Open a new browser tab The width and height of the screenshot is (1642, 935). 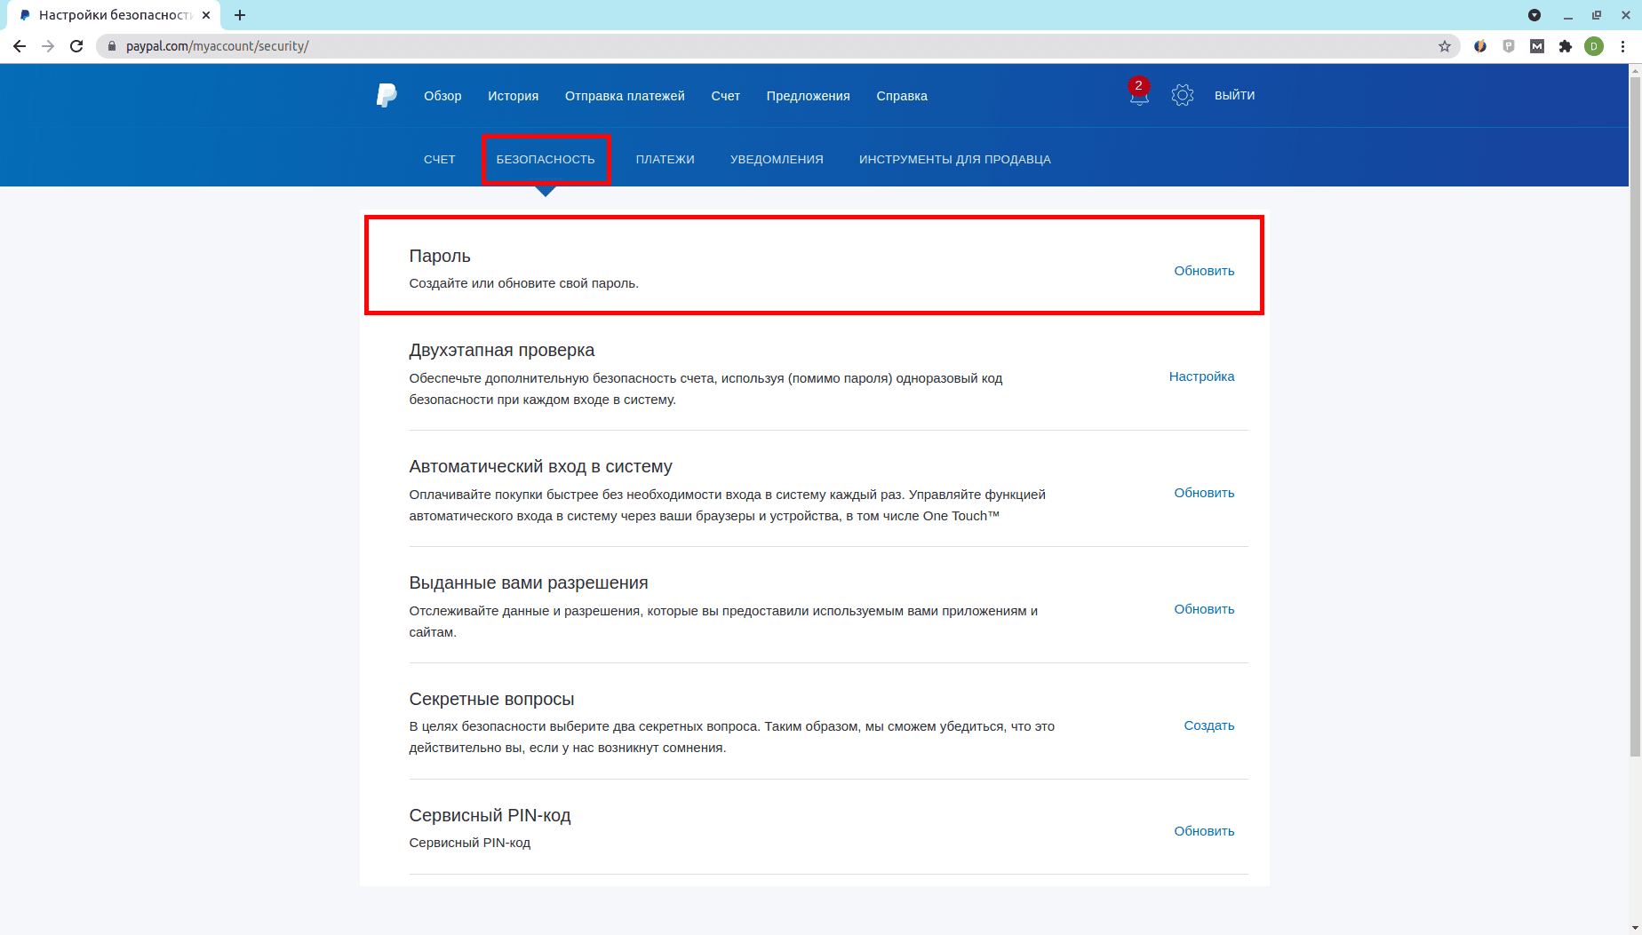240,15
